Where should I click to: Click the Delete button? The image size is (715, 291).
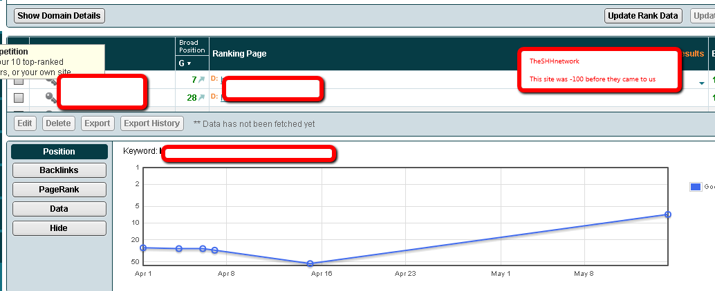(x=58, y=123)
